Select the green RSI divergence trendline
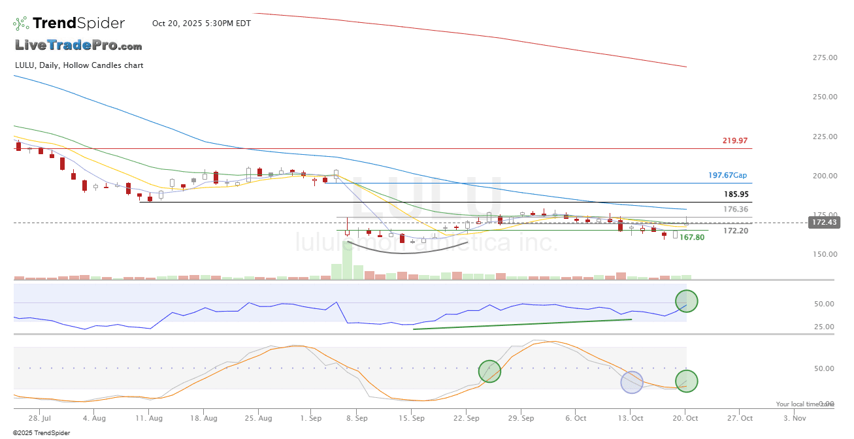This screenshot has height=439, width=854. [x=523, y=324]
